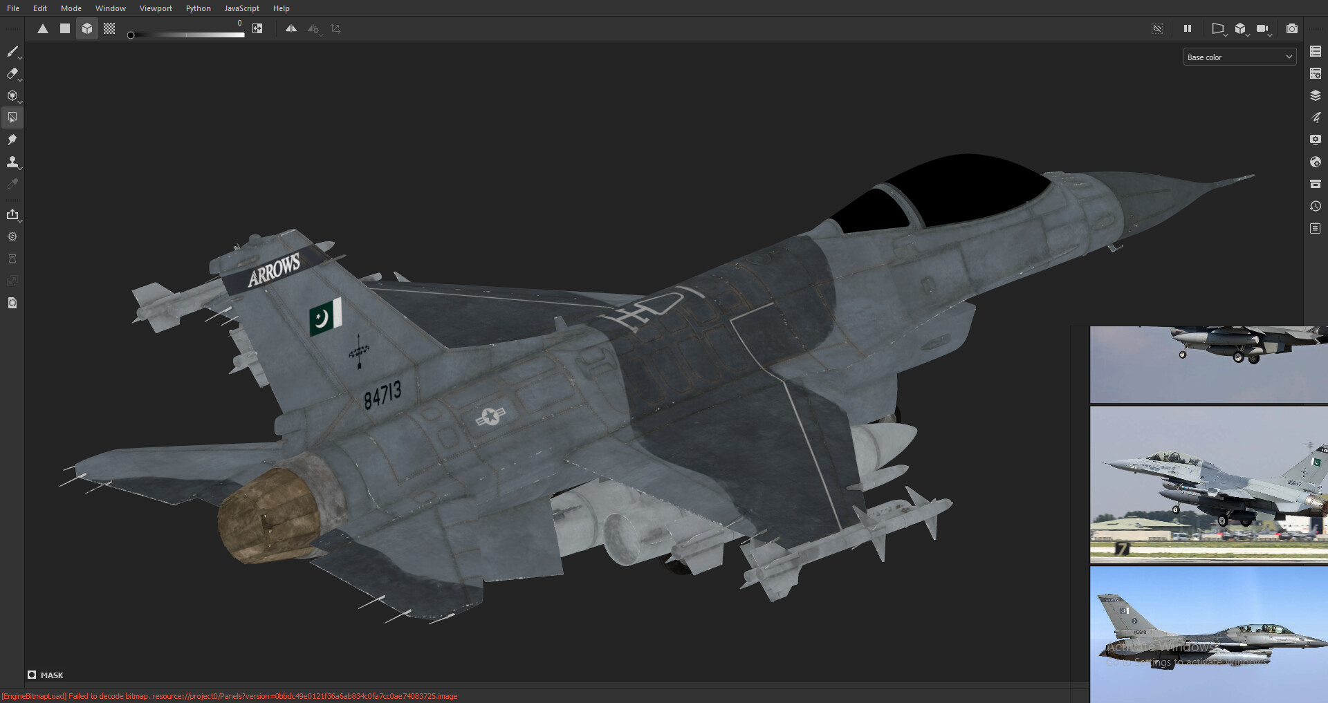Image resolution: width=1328 pixels, height=703 pixels.
Task: Select the Clone stamp tool
Action: 12,162
